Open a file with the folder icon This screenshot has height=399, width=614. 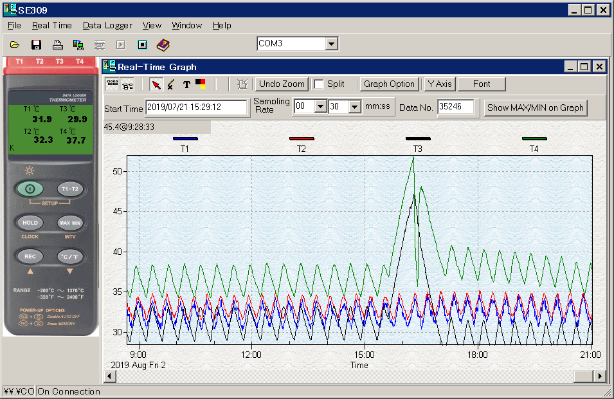(15, 44)
